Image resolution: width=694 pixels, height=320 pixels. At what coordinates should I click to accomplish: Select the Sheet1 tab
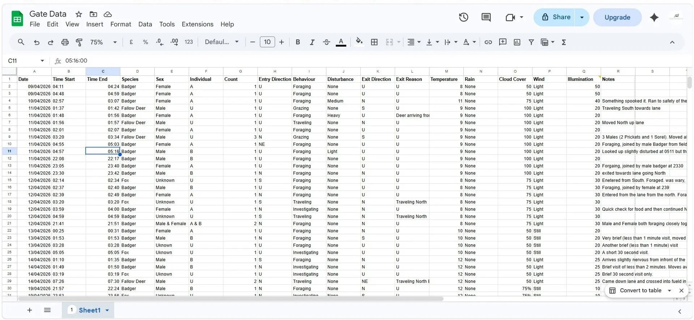click(x=88, y=310)
